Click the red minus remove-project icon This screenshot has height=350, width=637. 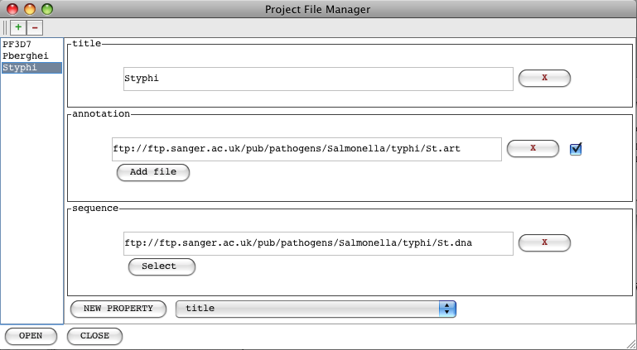coord(35,27)
